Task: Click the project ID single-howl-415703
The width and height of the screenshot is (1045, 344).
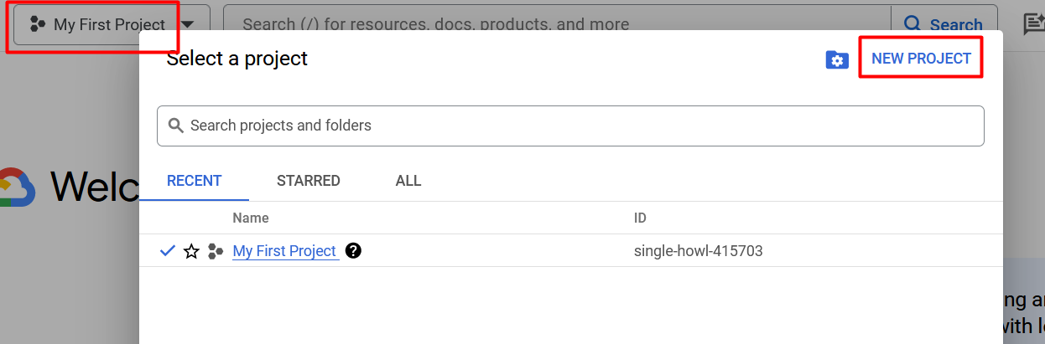Action: click(698, 251)
